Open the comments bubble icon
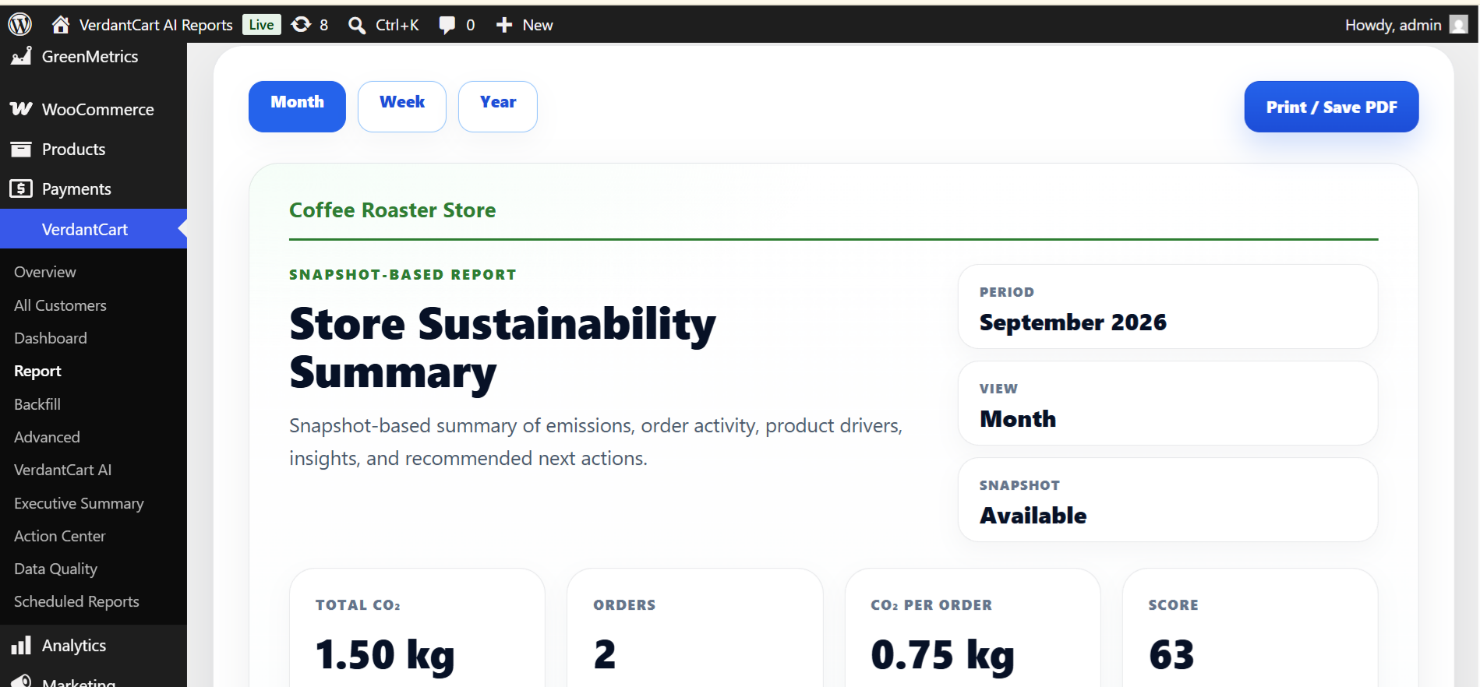Viewport: 1480px width, 687px height. pos(447,25)
